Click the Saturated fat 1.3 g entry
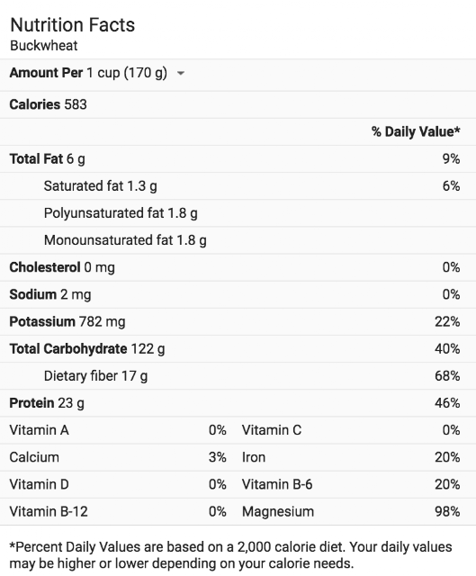Screen dimensions: 476x576 click(100, 186)
